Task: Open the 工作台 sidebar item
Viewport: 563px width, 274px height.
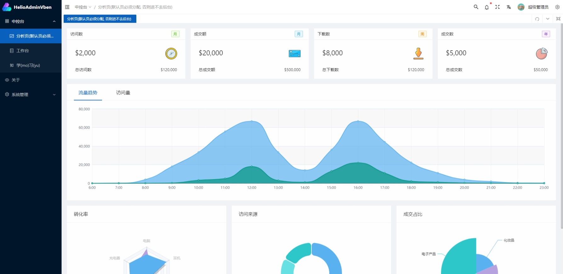Action: point(31,51)
